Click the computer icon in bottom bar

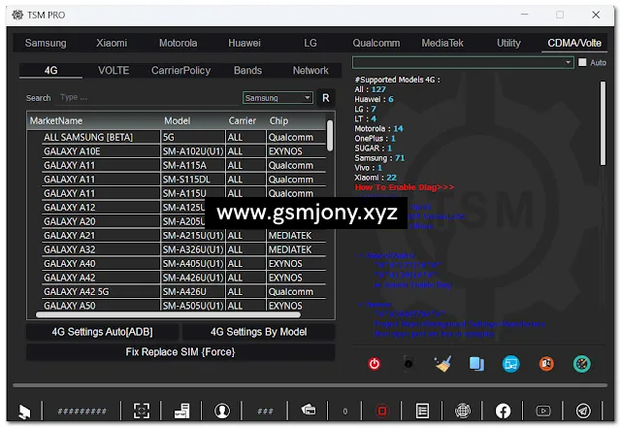tap(24, 412)
